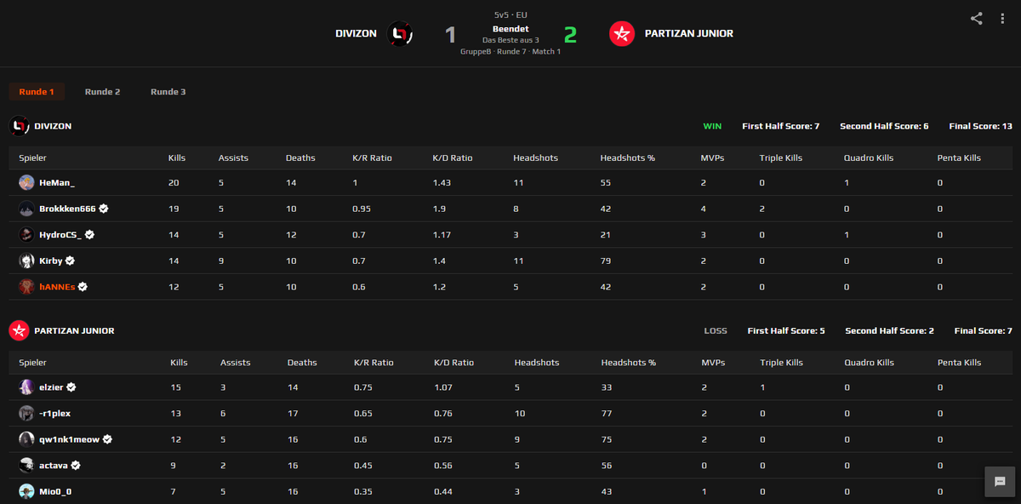Open DIVIZON team name in match header
The height and width of the screenshot is (504, 1021).
pyautogui.click(x=356, y=34)
